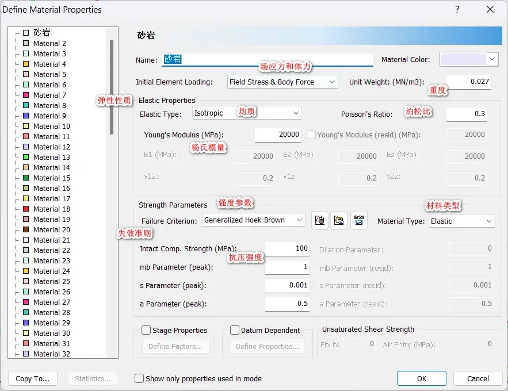508x391 pixels.
Task: Click the Copy To button
Action: pyautogui.click(x=33, y=378)
